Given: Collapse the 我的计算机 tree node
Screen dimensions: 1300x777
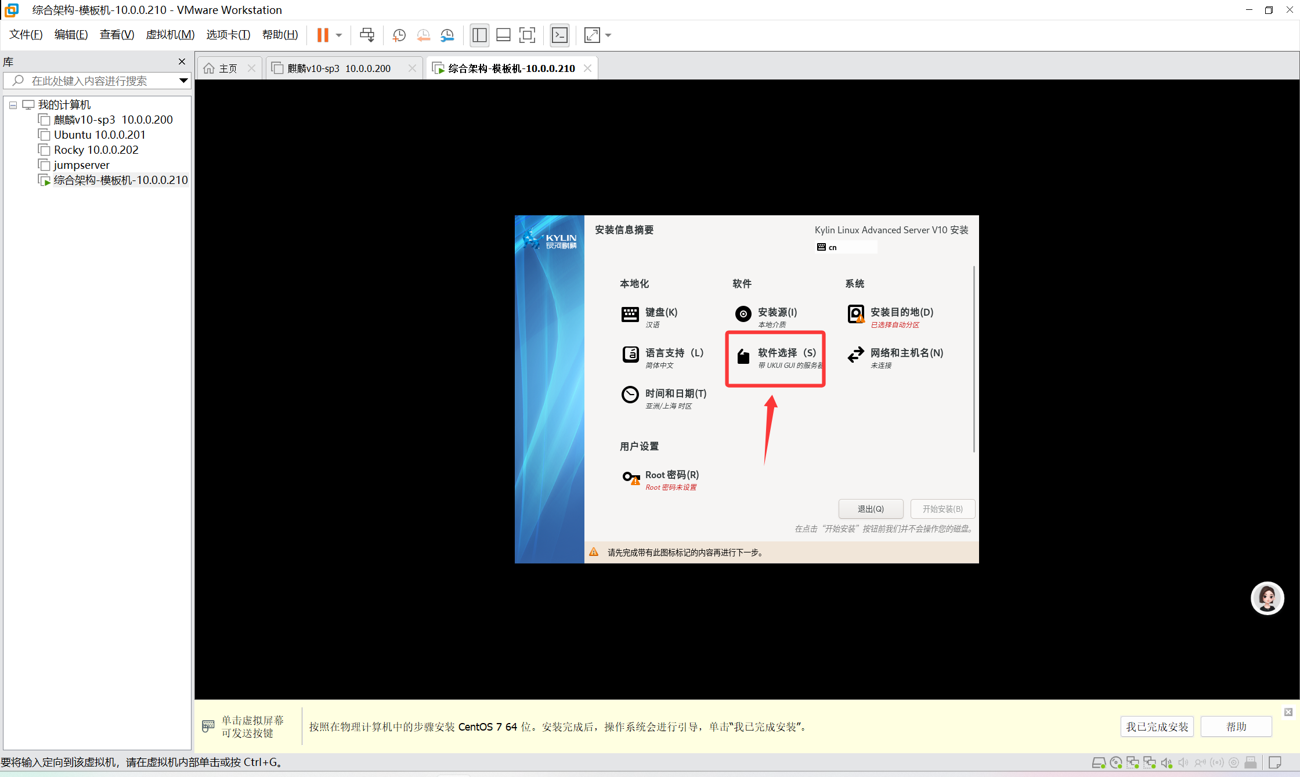Looking at the screenshot, I should point(13,105).
